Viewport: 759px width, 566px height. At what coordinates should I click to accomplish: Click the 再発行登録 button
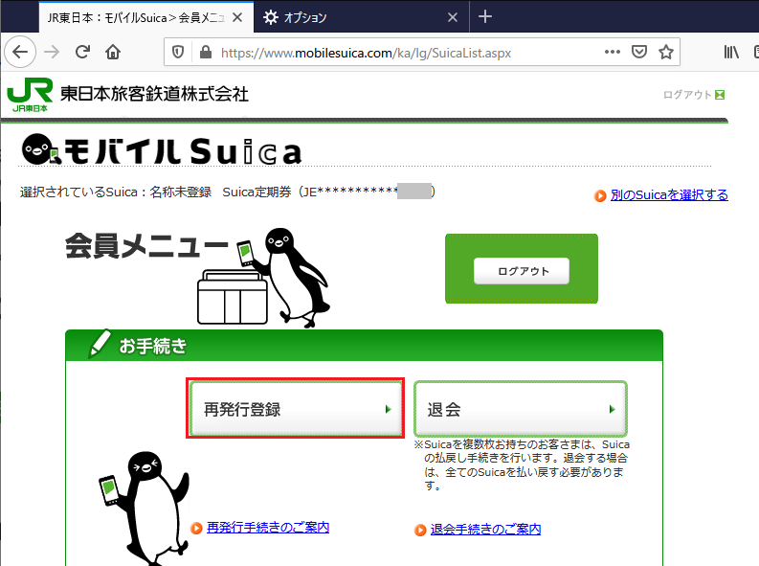[x=295, y=409]
